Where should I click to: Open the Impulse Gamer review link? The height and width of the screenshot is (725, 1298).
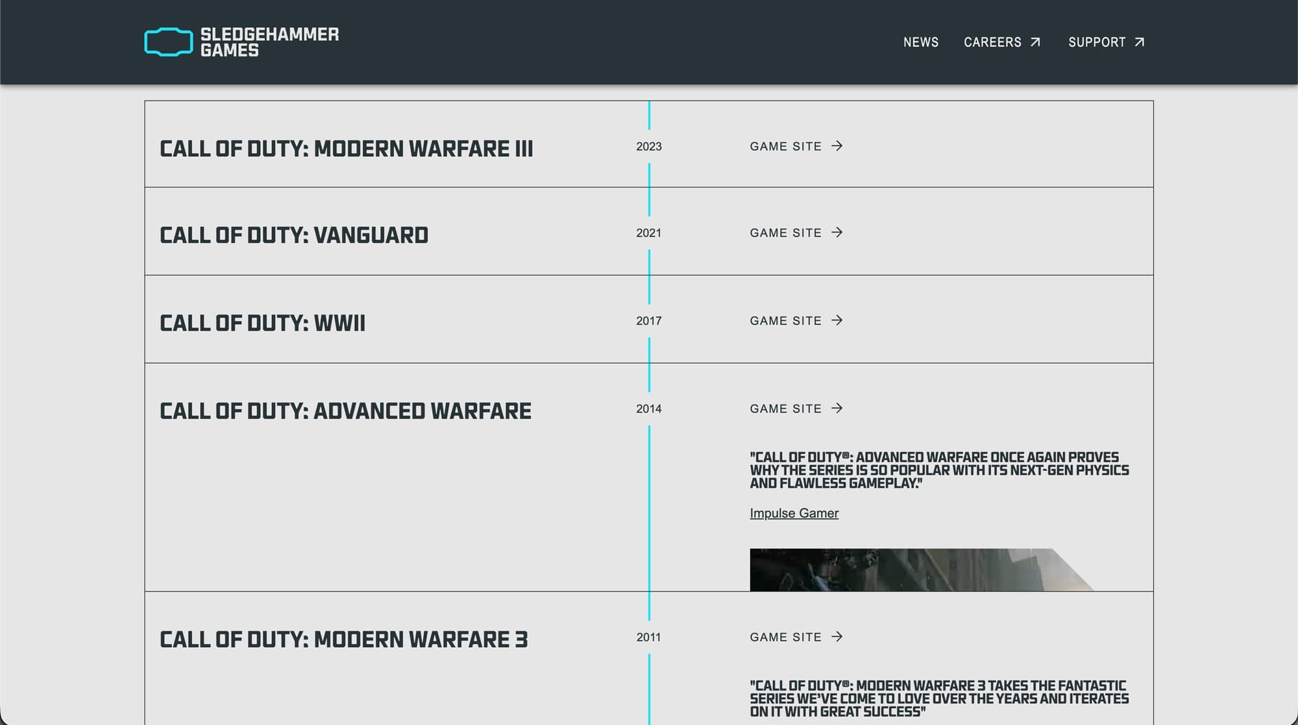(794, 513)
